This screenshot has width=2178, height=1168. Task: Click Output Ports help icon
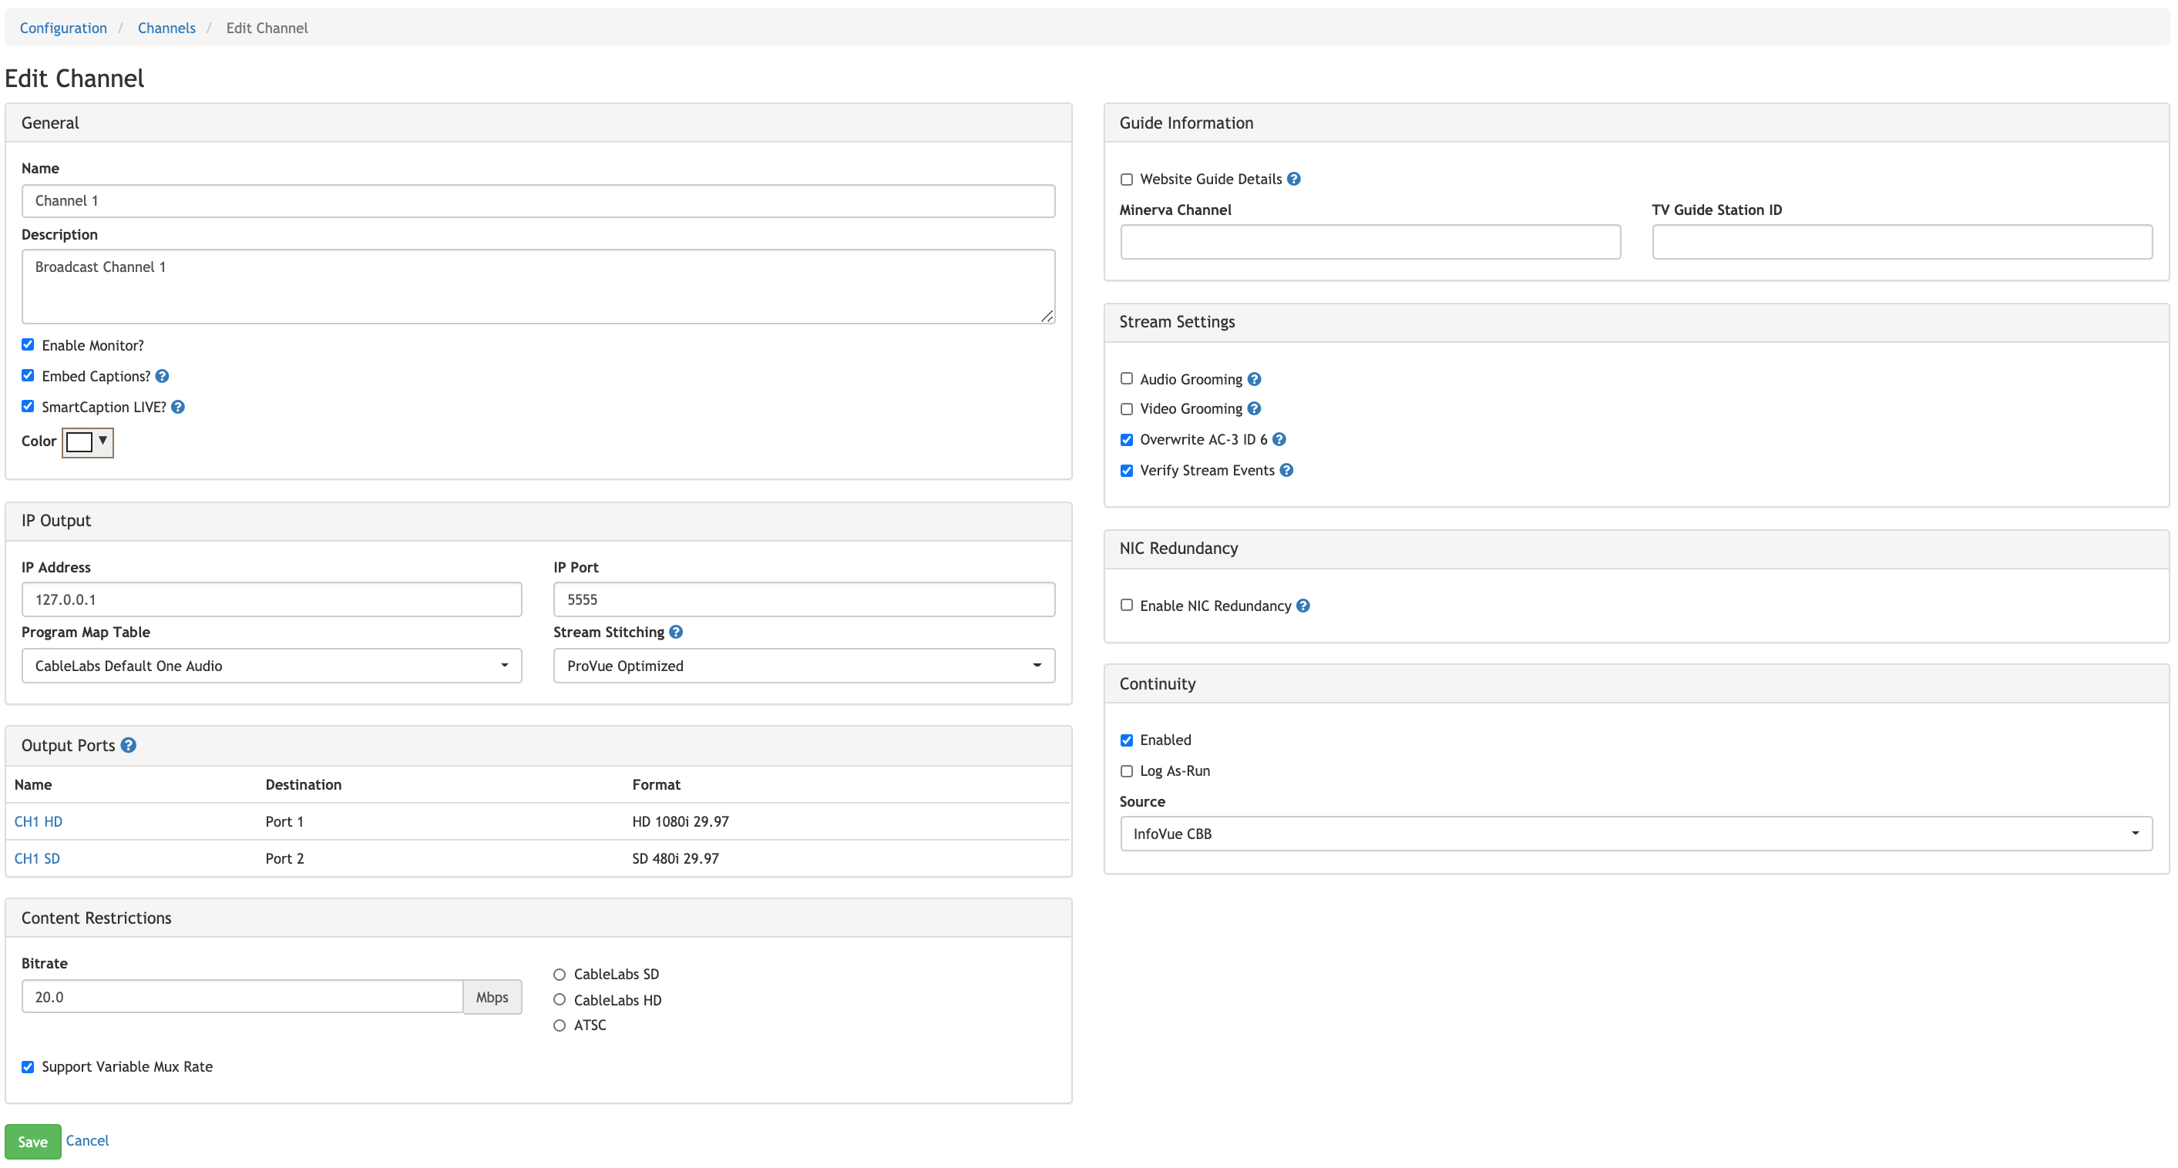pos(129,744)
